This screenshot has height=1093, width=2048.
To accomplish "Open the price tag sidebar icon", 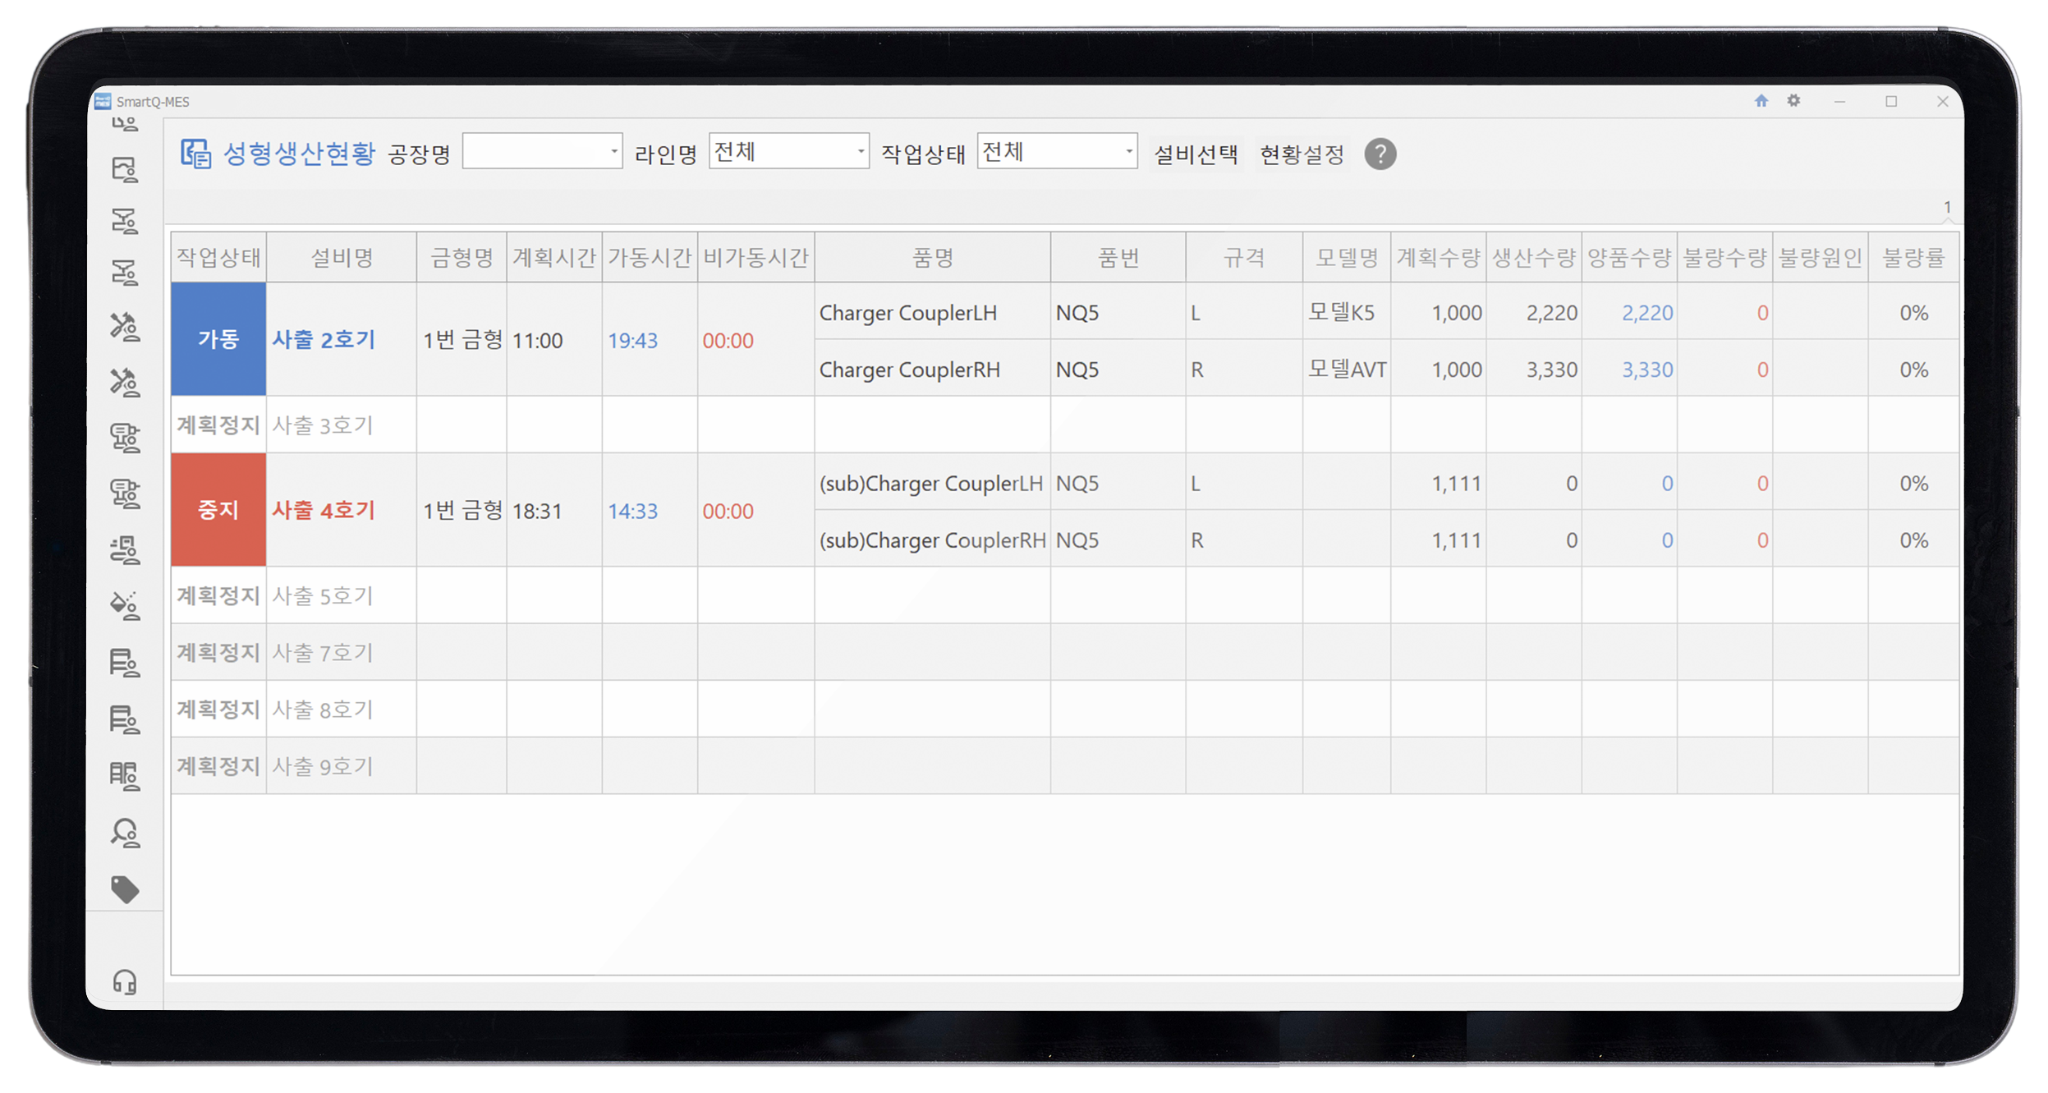I will (x=125, y=889).
